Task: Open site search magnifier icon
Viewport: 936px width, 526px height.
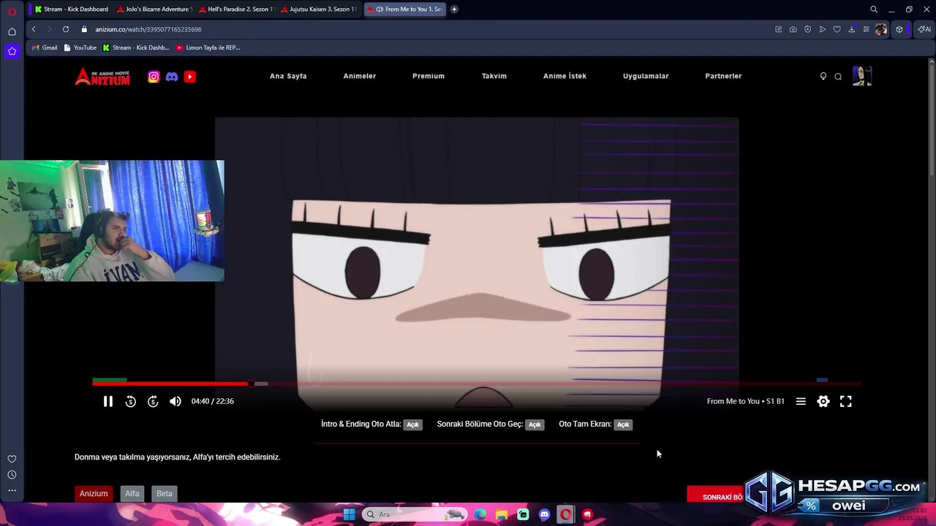Action: pyautogui.click(x=838, y=77)
